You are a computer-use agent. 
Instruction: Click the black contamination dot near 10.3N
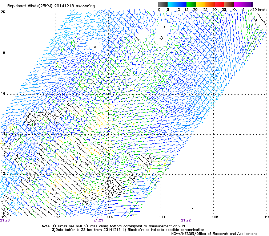(x=193, y=208)
